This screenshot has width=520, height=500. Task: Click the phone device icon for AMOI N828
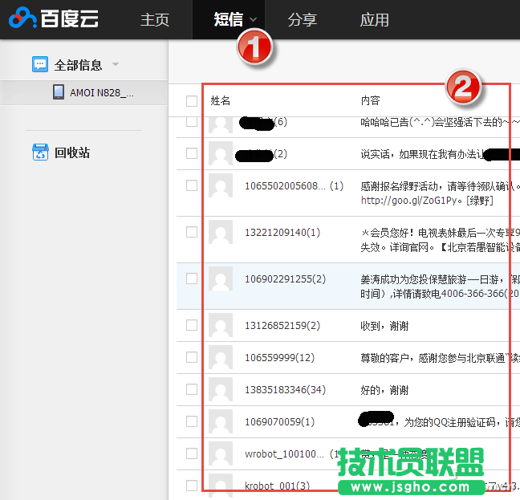click(x=59, y=92)
